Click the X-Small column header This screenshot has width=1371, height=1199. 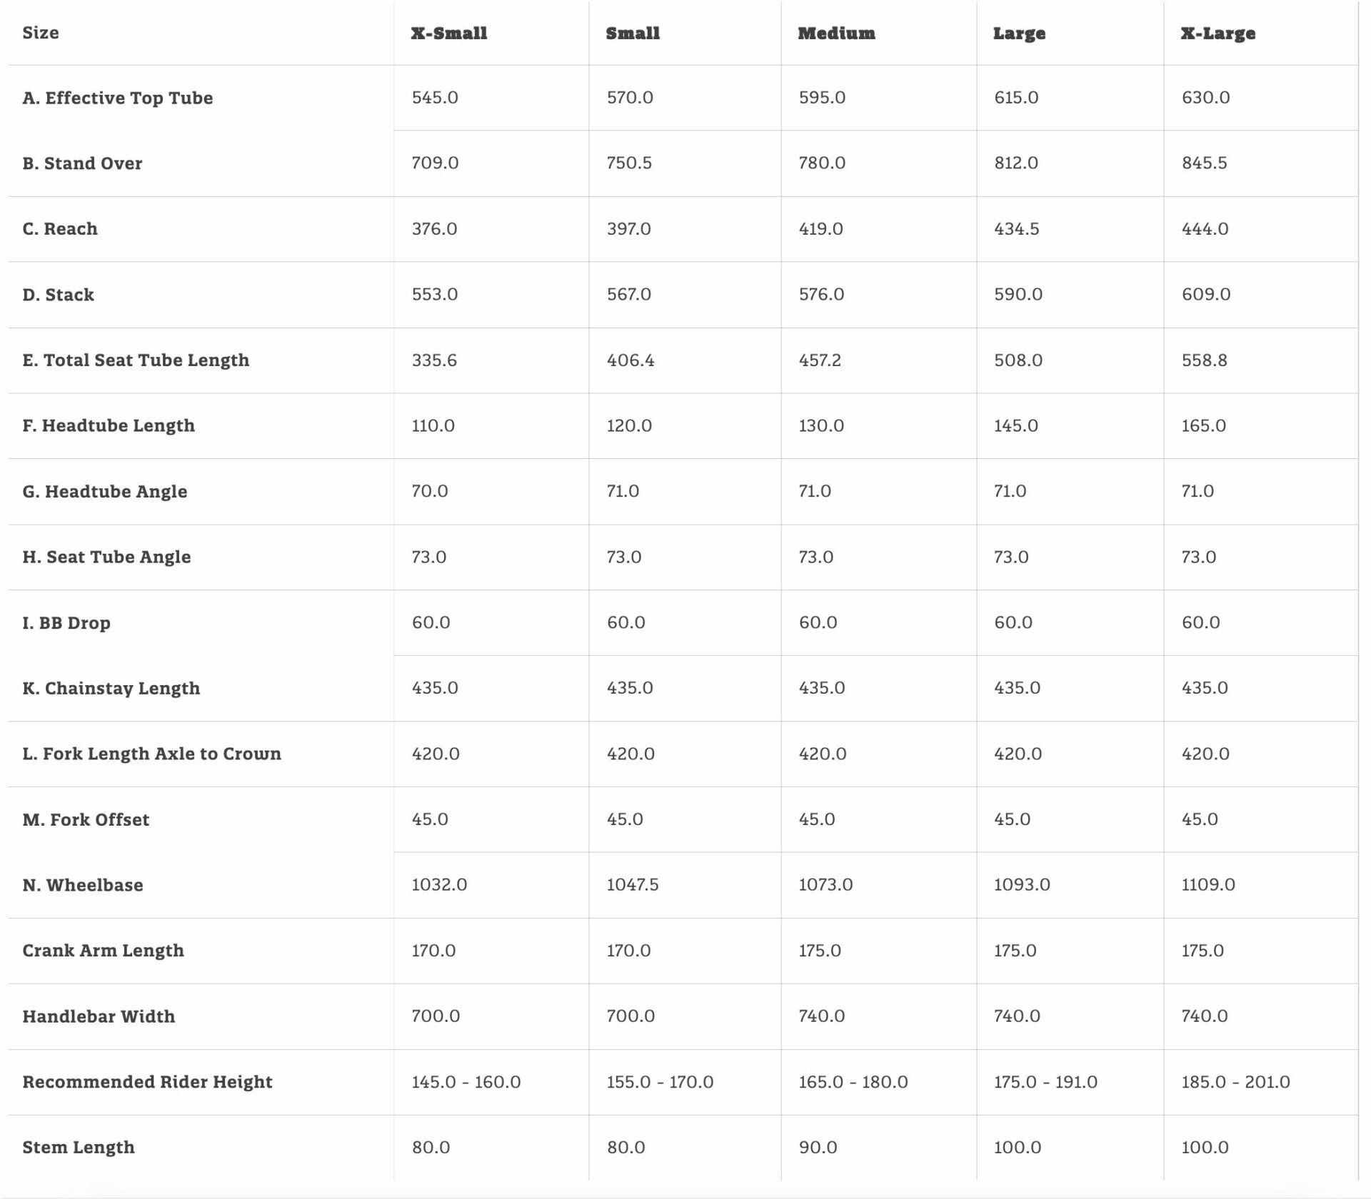click(x=449, y=33)
